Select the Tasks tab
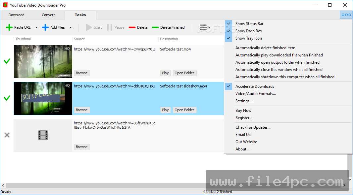The height and width of the screenshot is (195, 353). (x=80, y=15)
